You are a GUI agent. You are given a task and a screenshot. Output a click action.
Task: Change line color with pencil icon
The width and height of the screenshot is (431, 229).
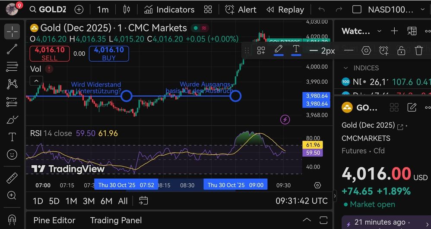click(279, 50)
